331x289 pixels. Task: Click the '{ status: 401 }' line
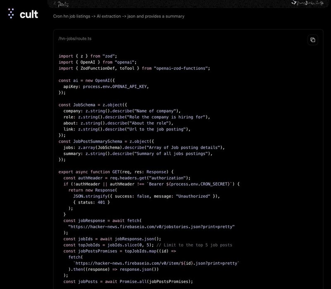91,203
